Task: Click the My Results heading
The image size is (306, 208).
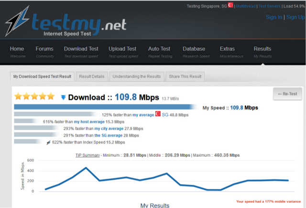Action: (155, 206)
